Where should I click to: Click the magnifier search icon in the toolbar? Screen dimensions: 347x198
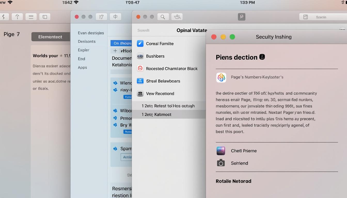coord(163,16)
